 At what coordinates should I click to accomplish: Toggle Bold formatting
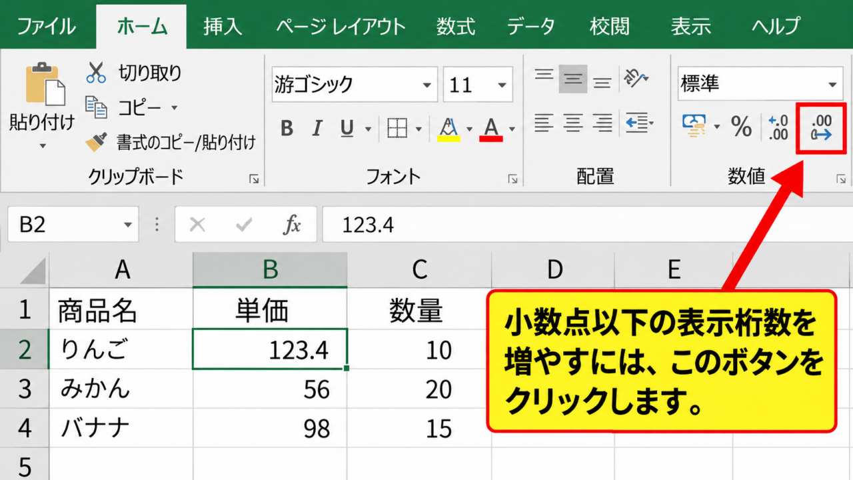point(287,128)
